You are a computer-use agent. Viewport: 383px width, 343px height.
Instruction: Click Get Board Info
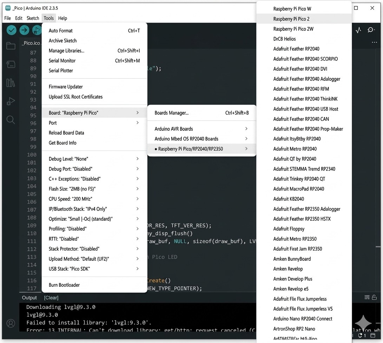tap(94, 143)
